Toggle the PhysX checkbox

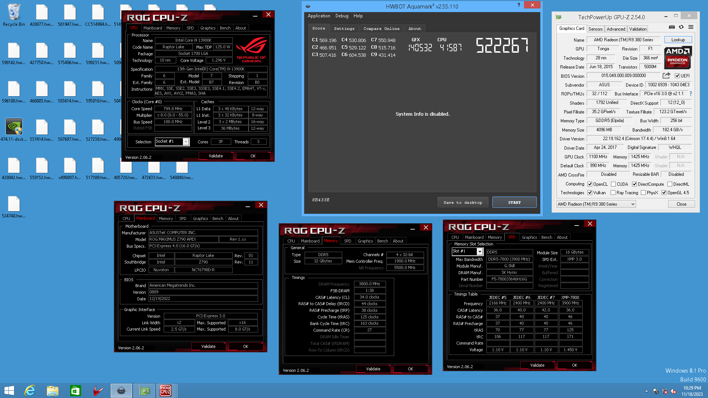pos(643,193)
